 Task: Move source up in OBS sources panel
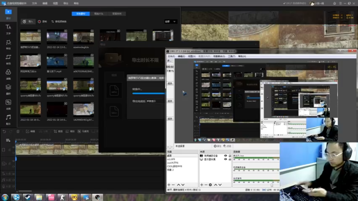[216, 185]
